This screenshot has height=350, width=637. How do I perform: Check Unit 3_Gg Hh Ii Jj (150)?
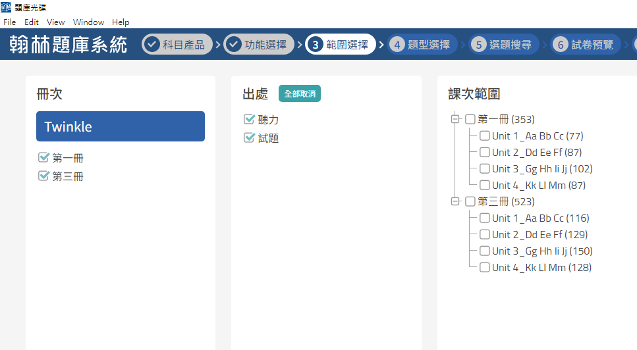click(x=485, y=251)
